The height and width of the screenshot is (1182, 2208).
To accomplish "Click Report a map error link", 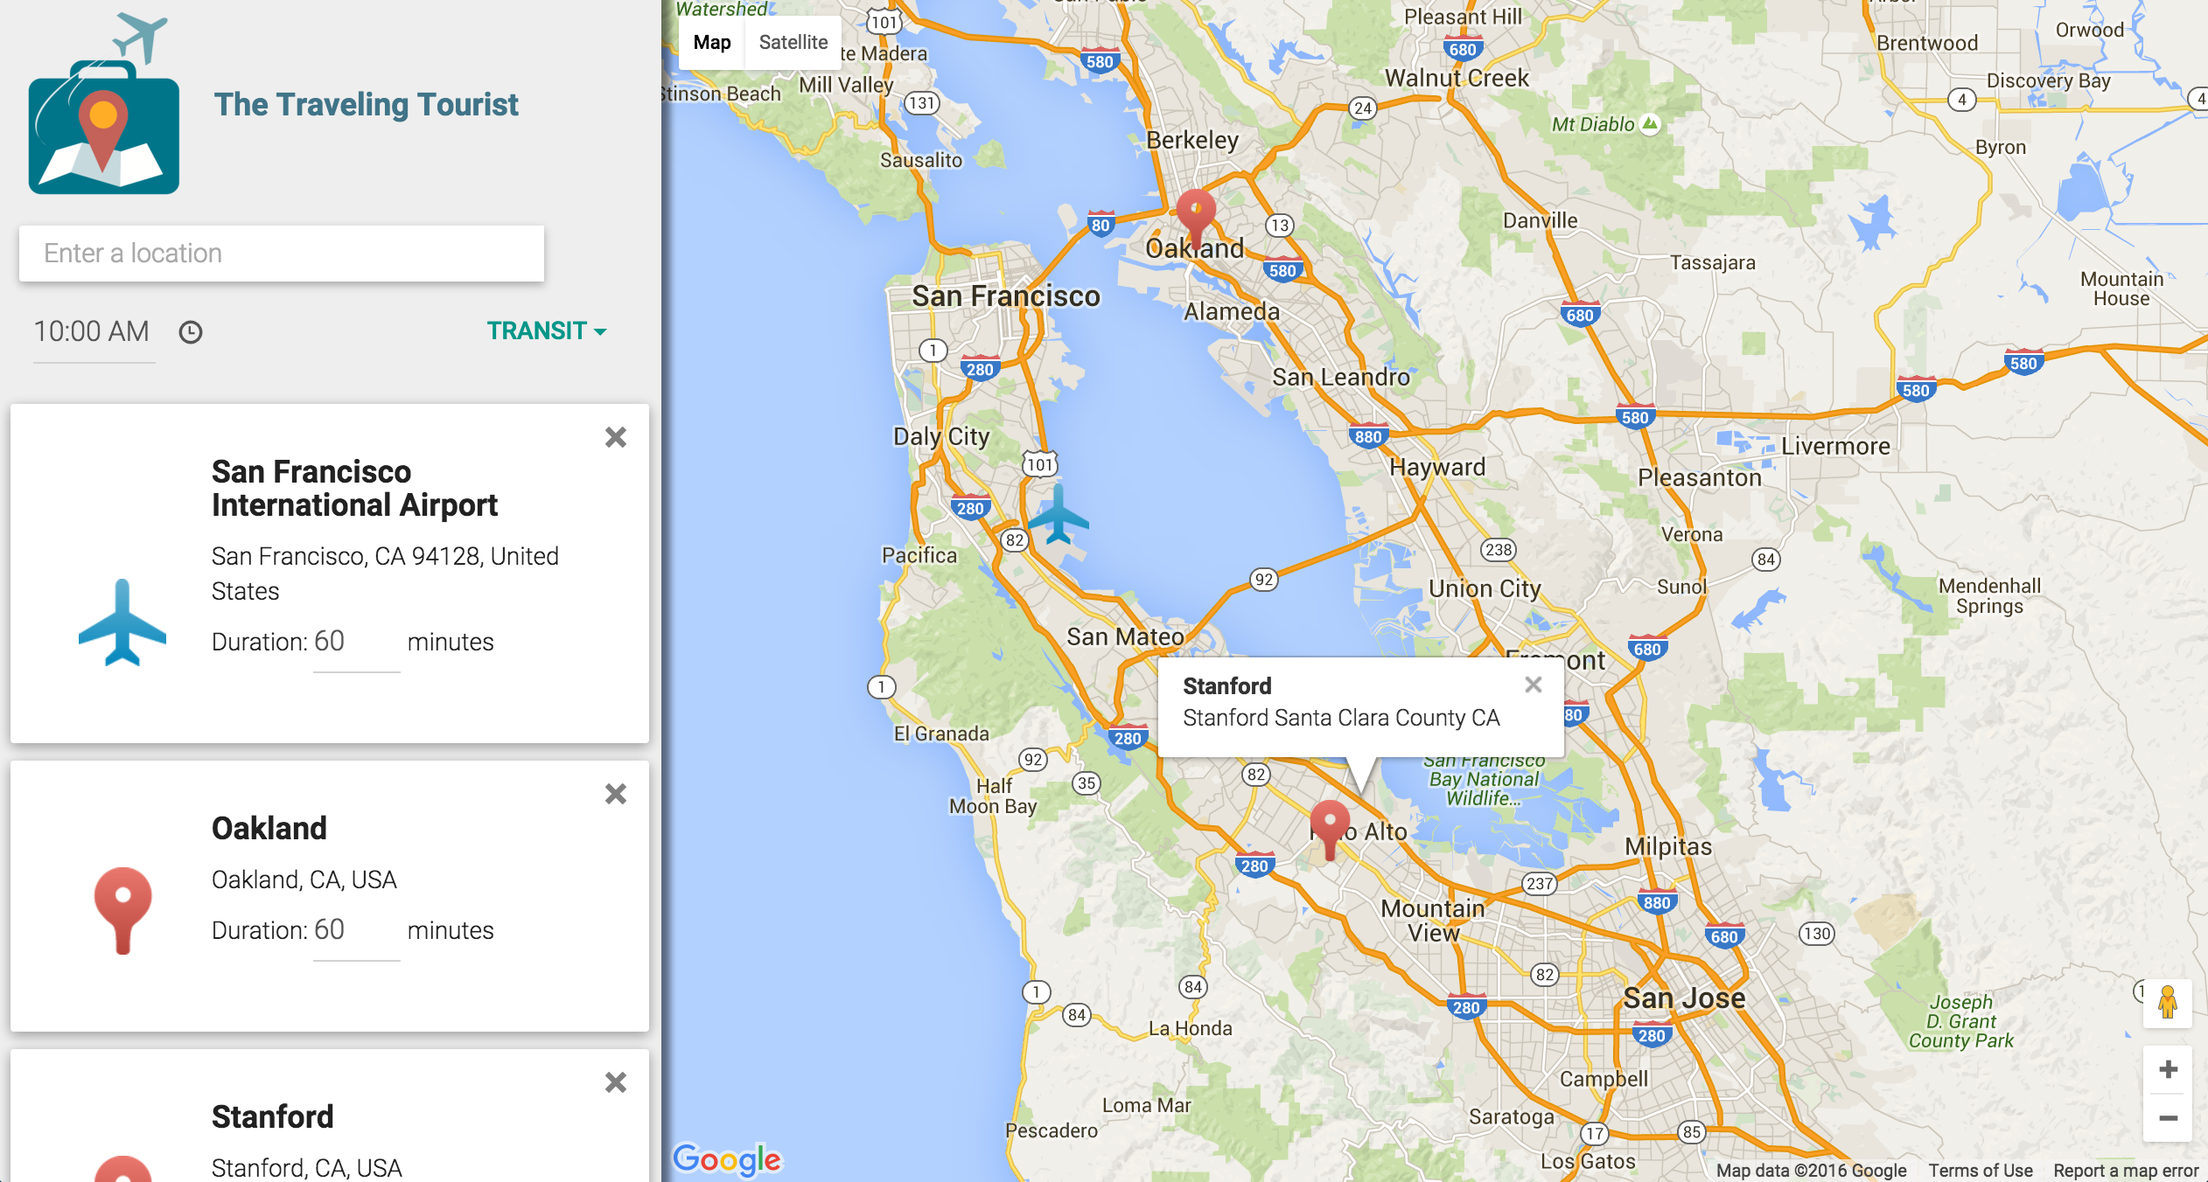I will click(x=2125, y=1170).
